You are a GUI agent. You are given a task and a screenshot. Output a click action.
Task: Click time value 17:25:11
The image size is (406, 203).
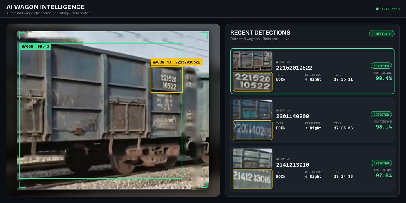(x=343, y=79)
